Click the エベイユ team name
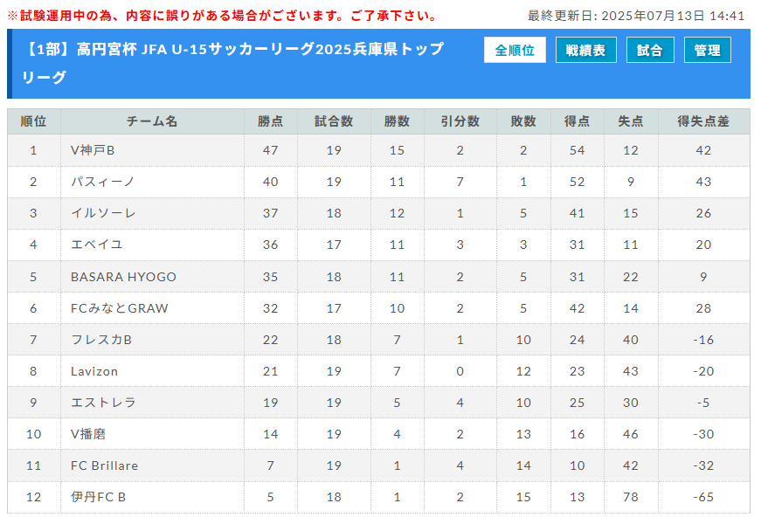Image resolution: width=761 pixels, height=524 pixels. [97, 245]
